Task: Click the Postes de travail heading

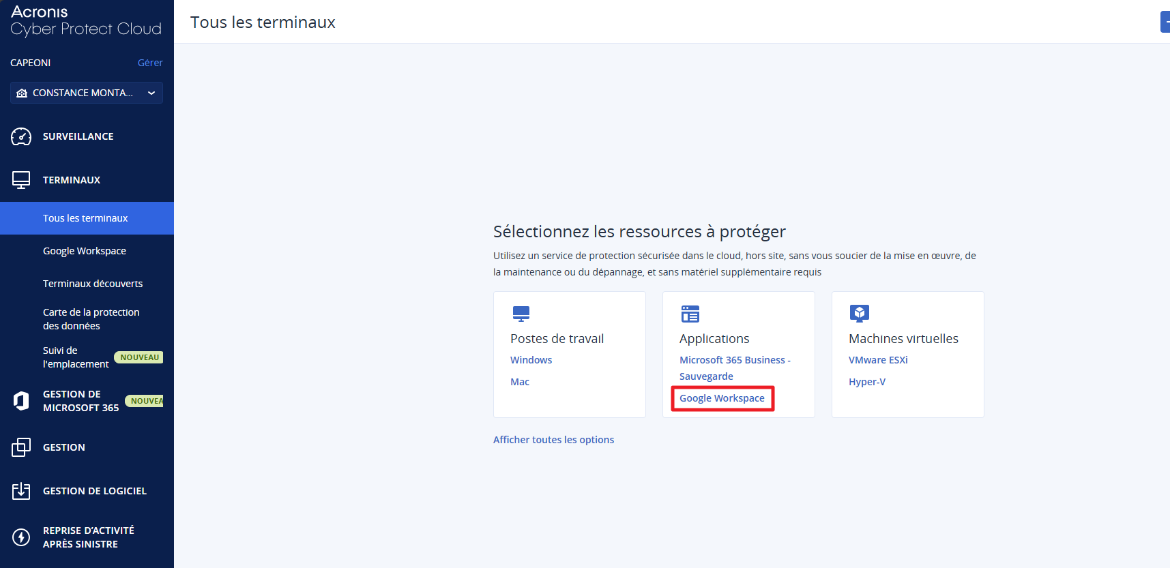Action: point(557,339)
